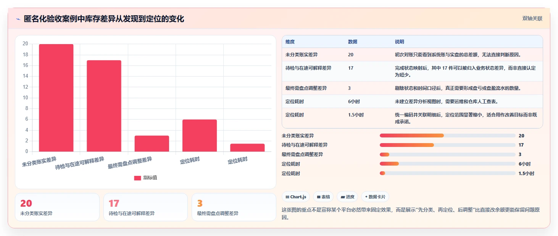Click x-axis label 最终需盘点调整差异 under the chart
Image resolution: width=558 pixels, height=236 pixels.
pyautogui.click(x=130, y=163)
